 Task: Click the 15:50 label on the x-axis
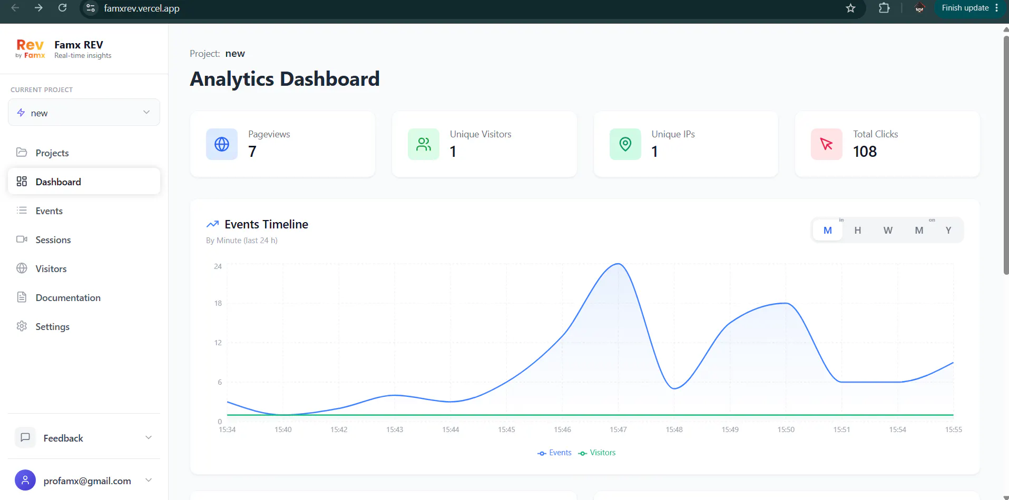click(786, 429)
